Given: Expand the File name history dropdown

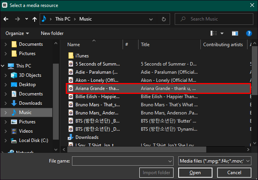Looking at the screenshot, I should tap(170, 161).
